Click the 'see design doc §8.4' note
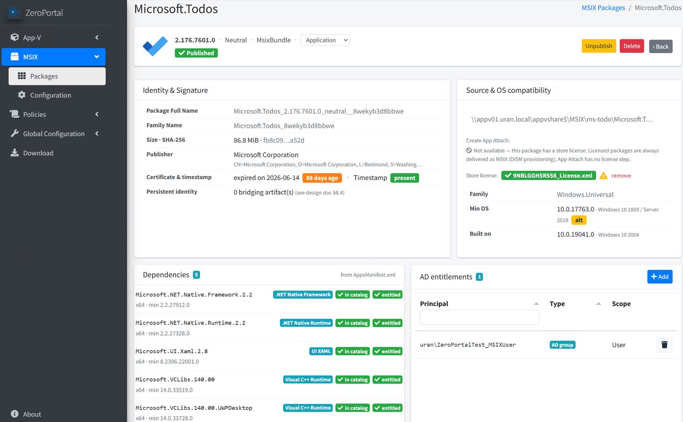This screenshot has width=683, height=422. 320,193
